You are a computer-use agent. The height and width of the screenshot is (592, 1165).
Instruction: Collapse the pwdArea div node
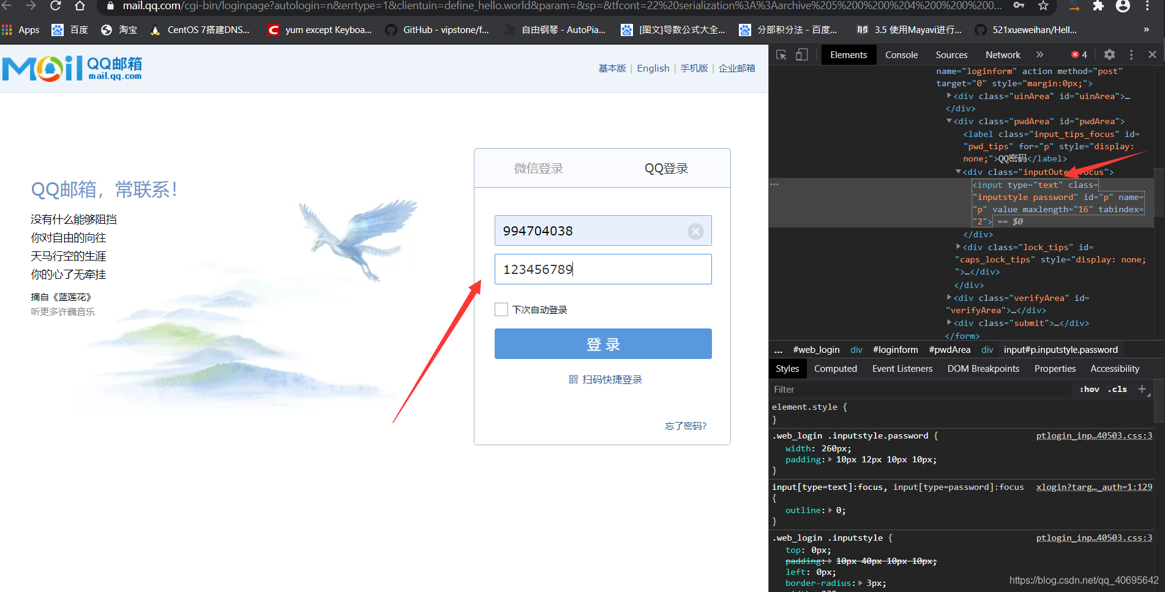(x=949, y=121)
